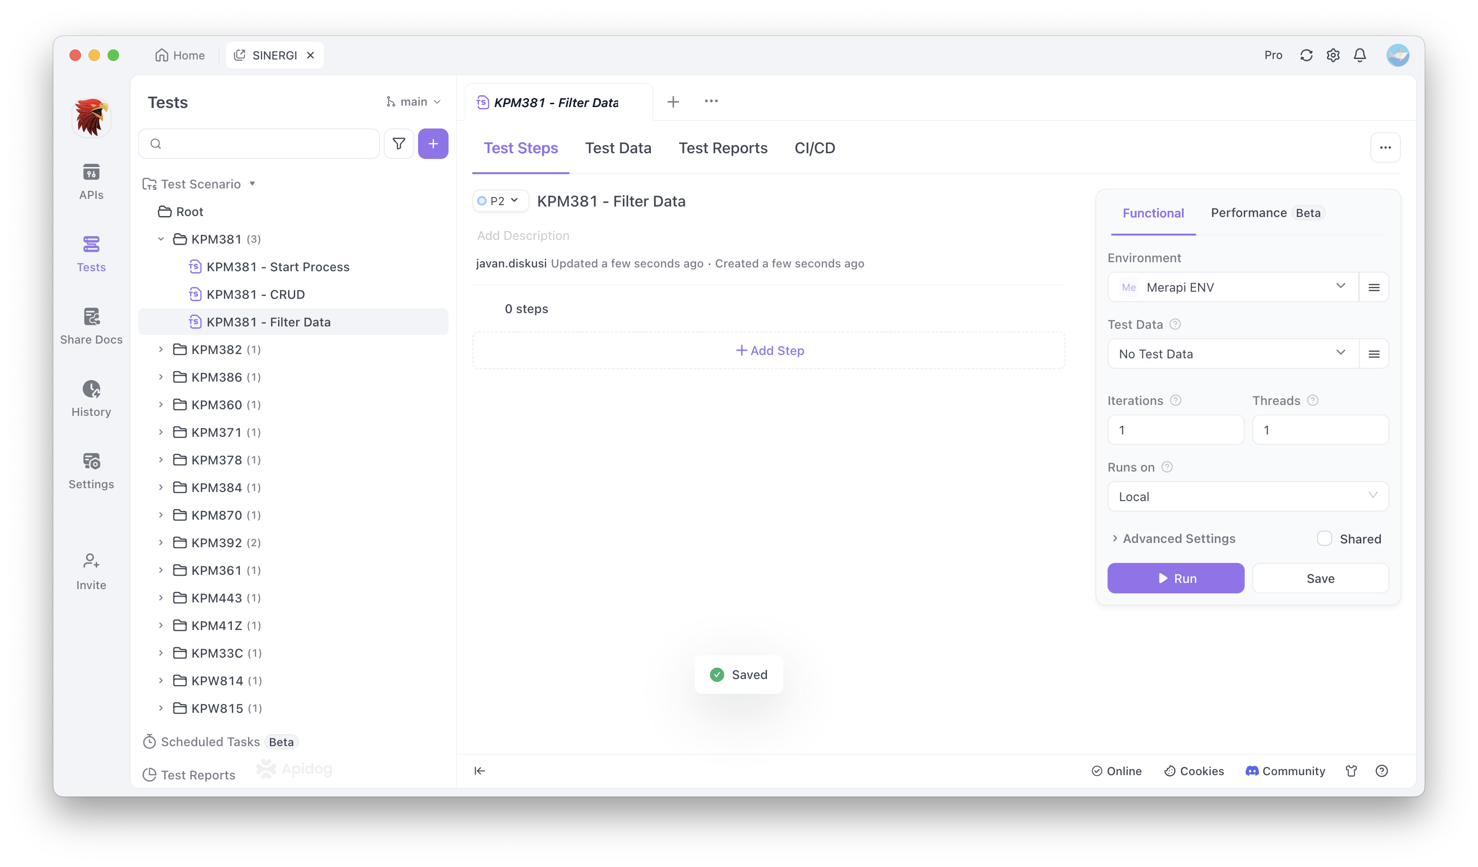Open History panel in sidebar

click(91, 398)
